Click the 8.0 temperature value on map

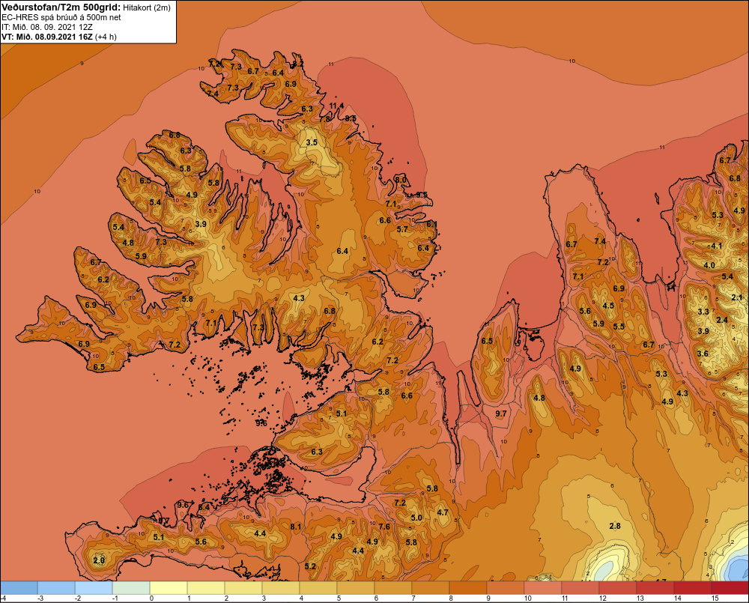pyautogui.click(x=400, y=180)
